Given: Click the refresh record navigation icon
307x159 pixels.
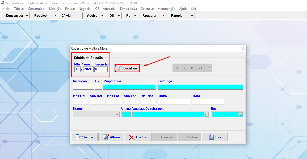Looking at the screenshot, I should pos(208,68).
